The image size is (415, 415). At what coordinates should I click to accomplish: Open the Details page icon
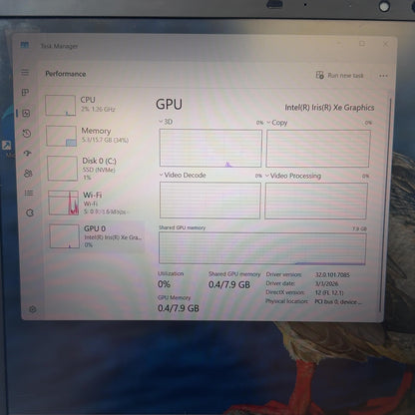[x=29, y=193]
